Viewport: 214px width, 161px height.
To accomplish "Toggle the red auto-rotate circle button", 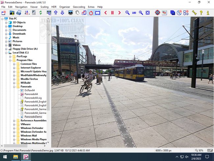I will point(91,13).
